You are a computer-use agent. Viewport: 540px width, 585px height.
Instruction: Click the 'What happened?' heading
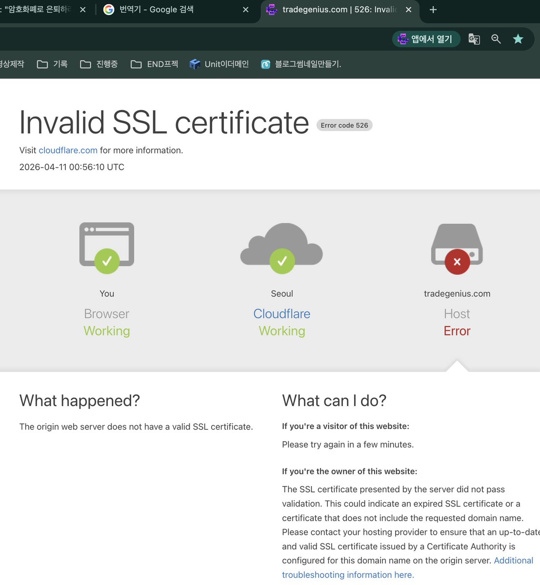pos(80,401)
